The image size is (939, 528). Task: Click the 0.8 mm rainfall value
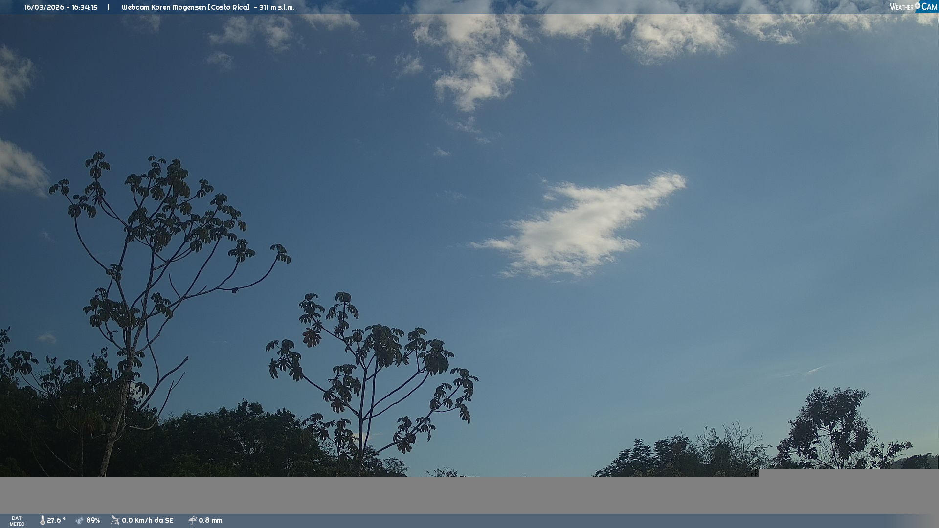[x=210, y=520]
